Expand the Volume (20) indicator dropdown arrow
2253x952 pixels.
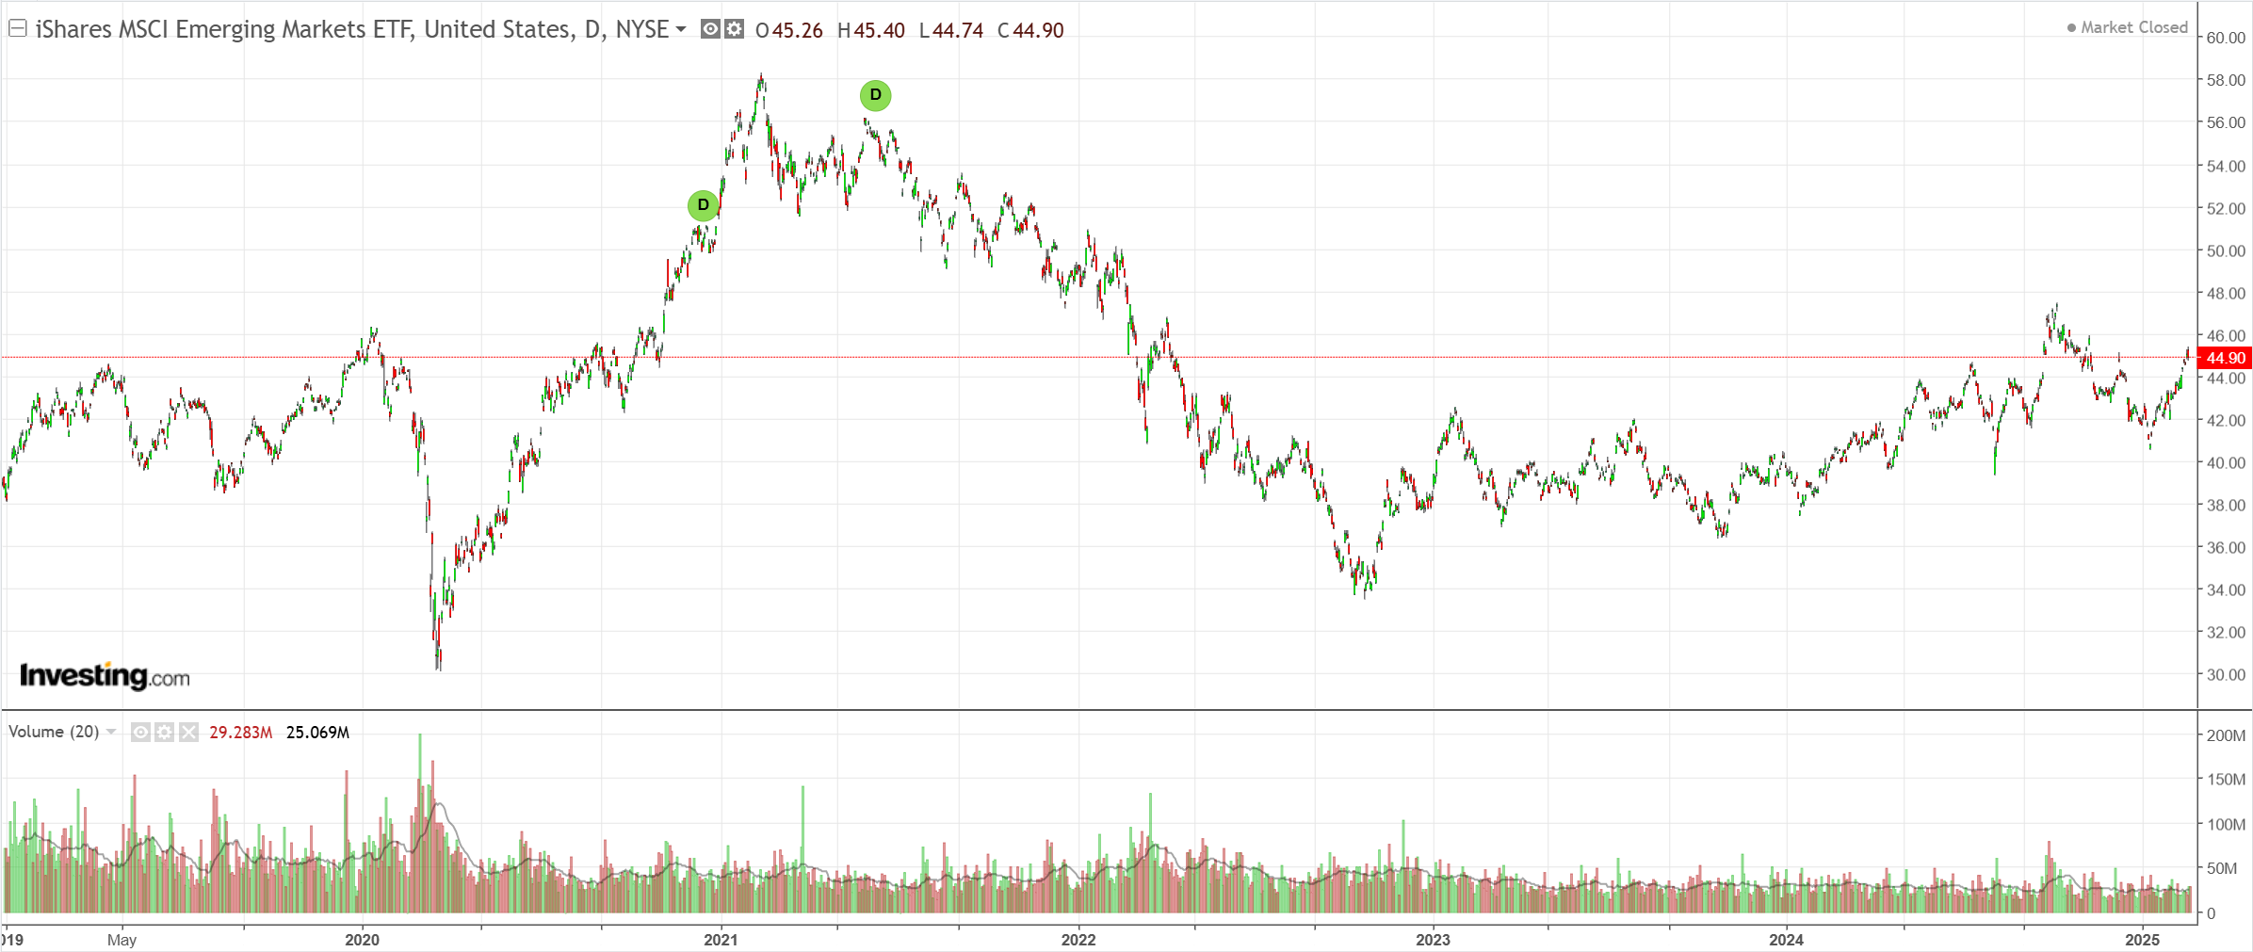click(x=111, y=732)
